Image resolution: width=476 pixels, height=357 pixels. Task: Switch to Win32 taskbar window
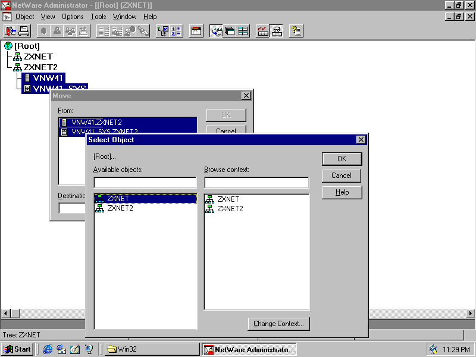coord(152,349)
